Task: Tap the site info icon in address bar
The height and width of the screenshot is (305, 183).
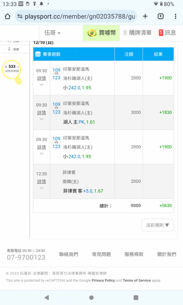Action: (x=20, y=16)
